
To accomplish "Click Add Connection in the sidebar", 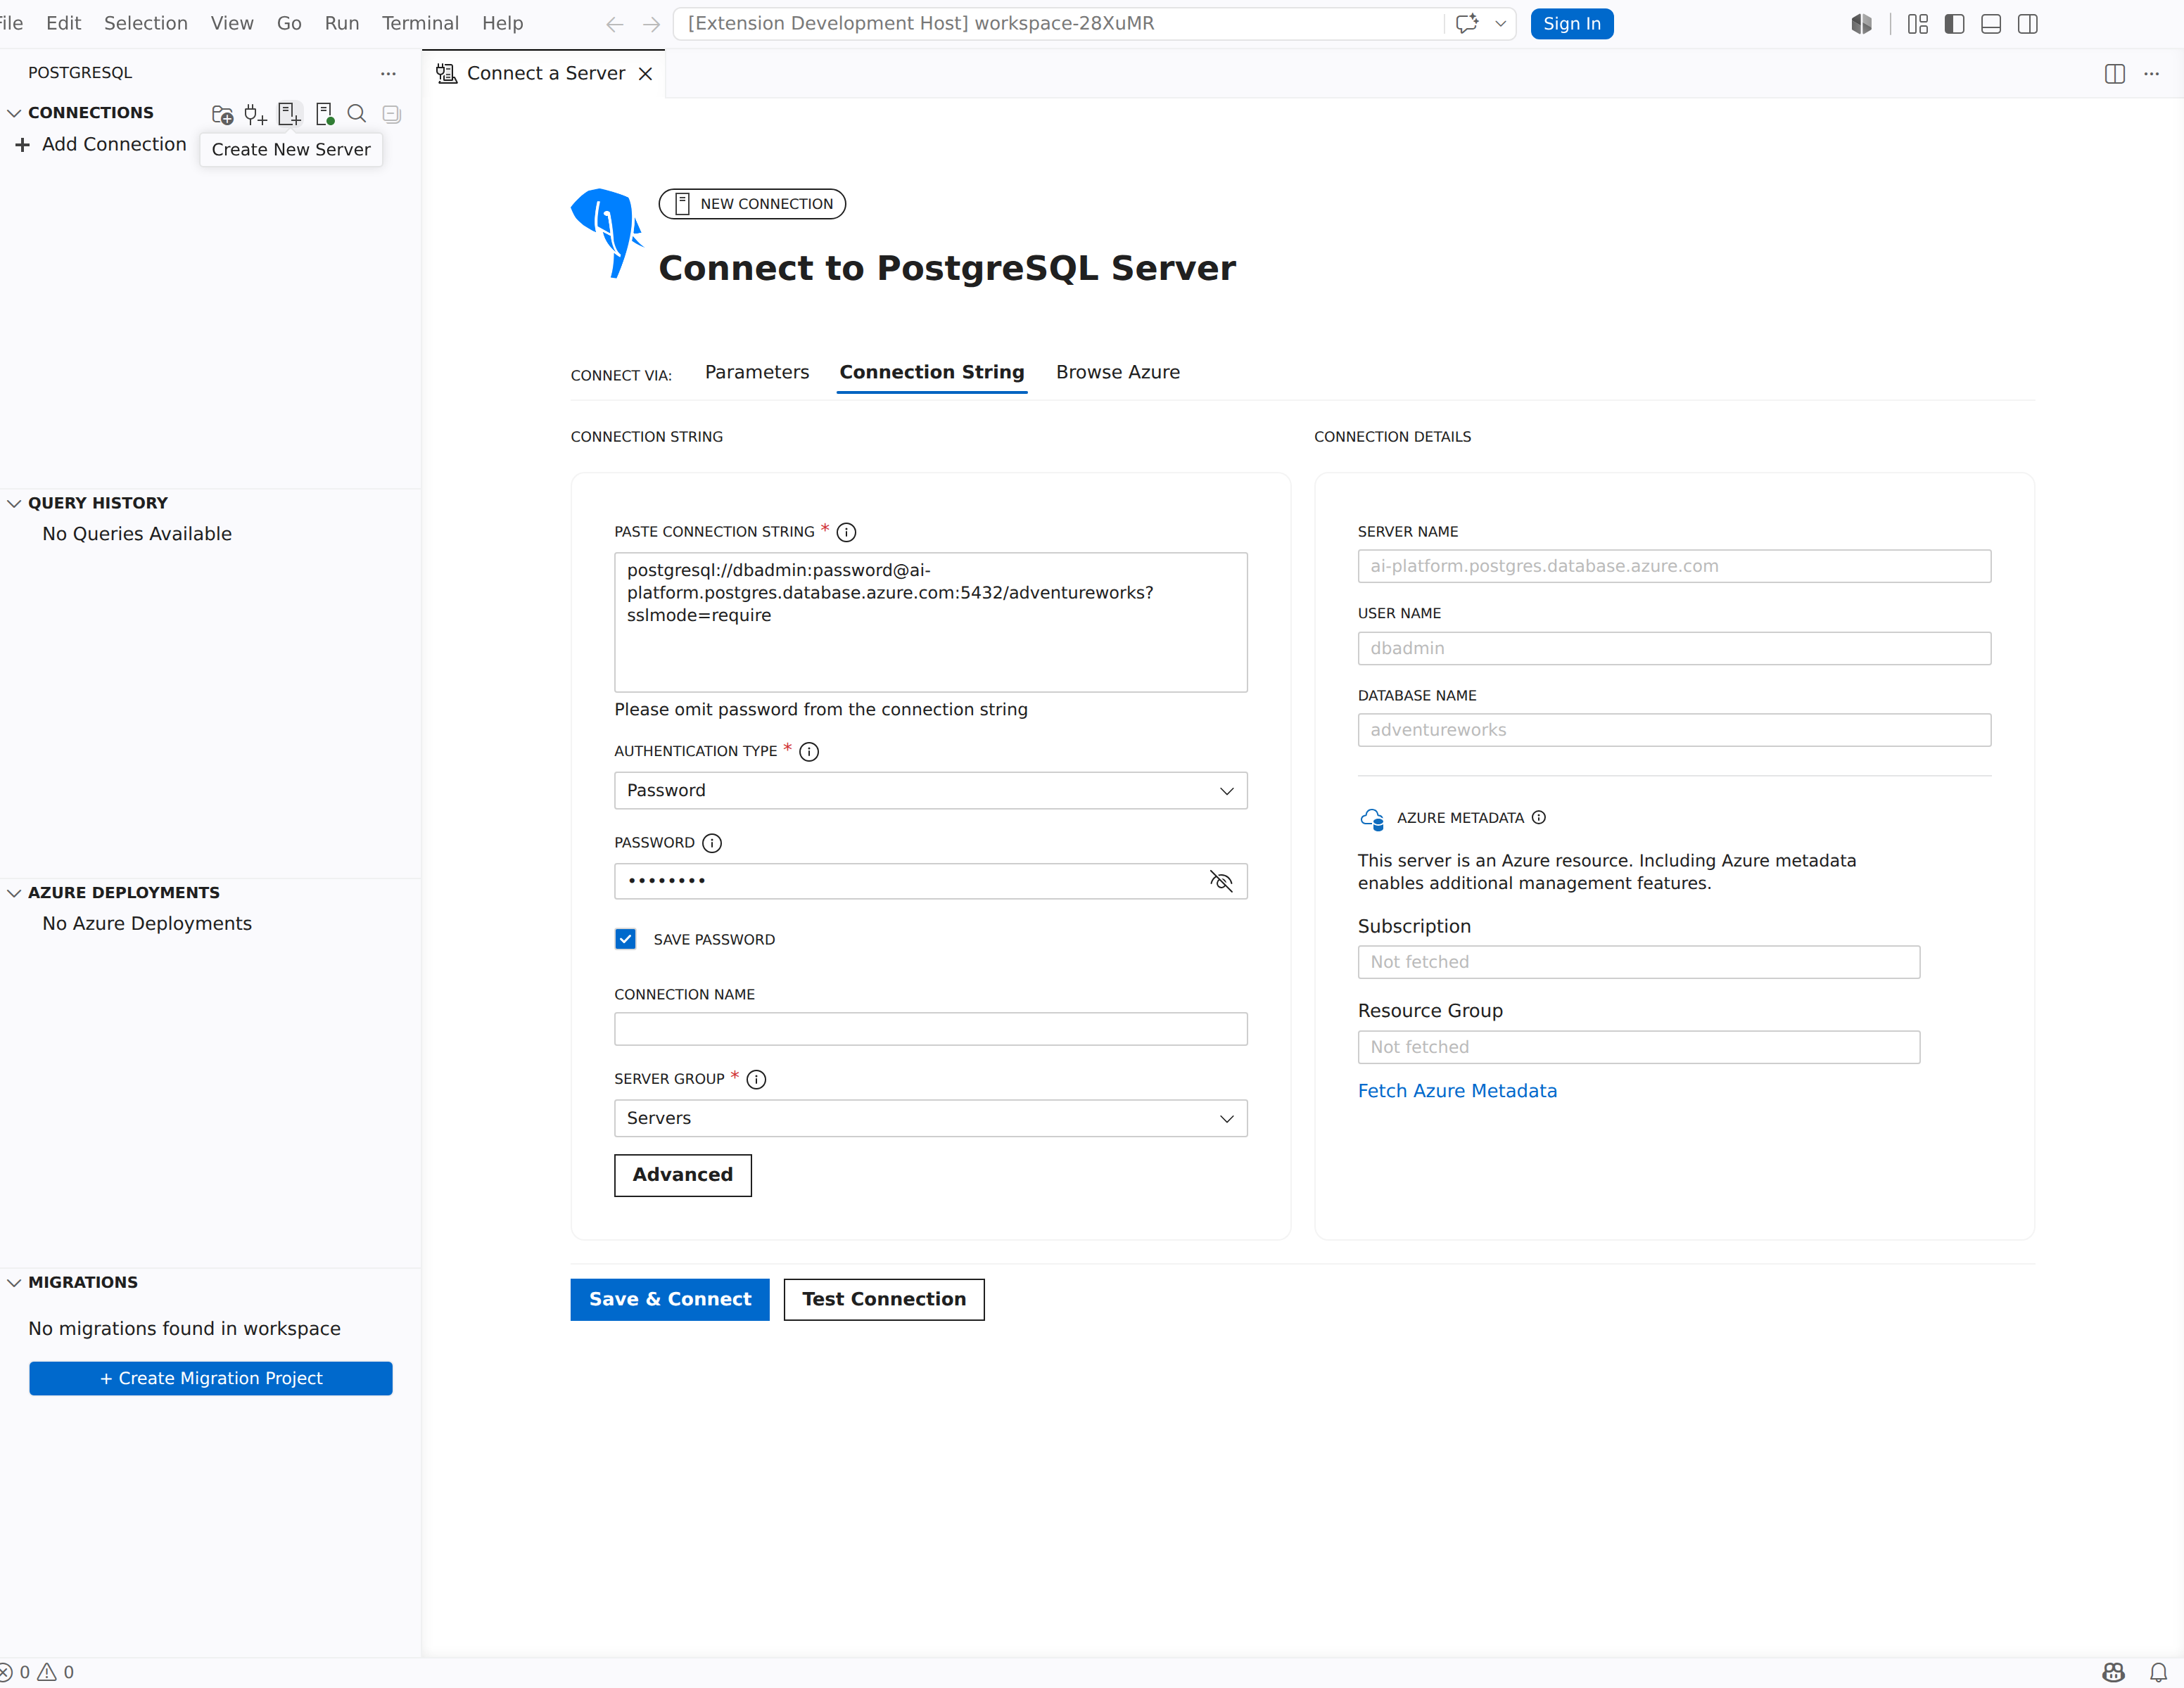I will point(114,145).
